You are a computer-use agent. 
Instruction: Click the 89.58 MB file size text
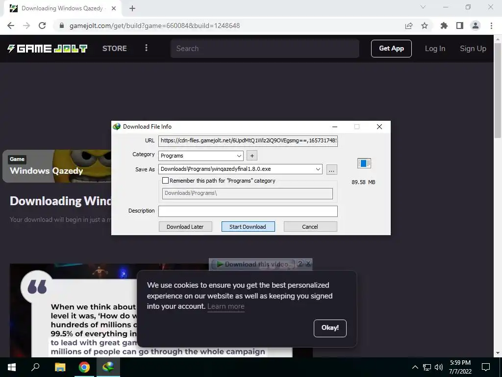coord(363,182)
